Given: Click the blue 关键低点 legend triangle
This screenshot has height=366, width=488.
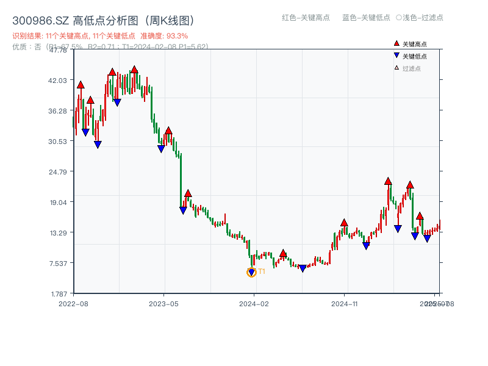Looking at the screenshot, I should click(396, 56).
